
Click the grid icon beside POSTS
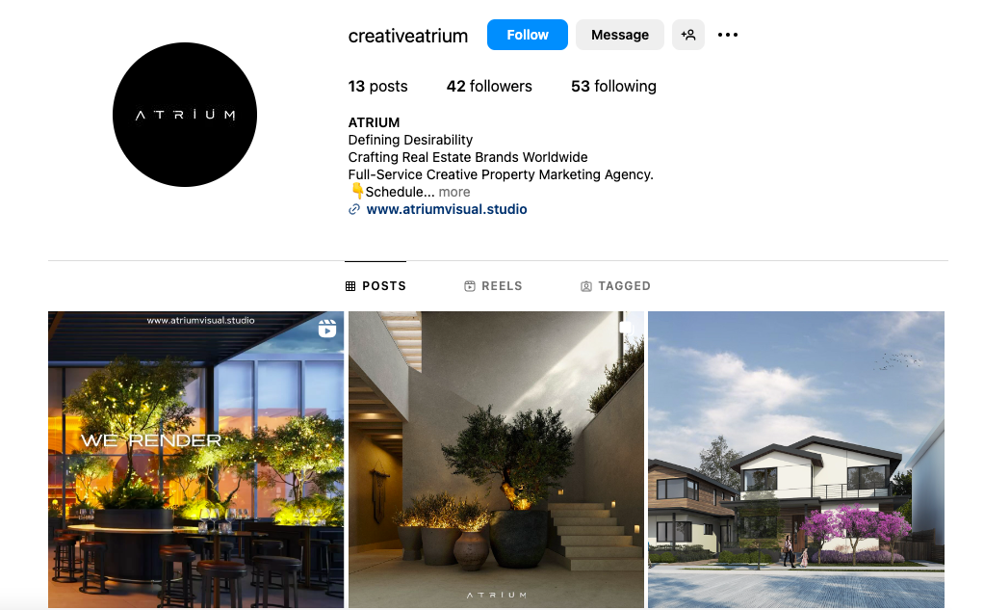click(x=350, y=286)
